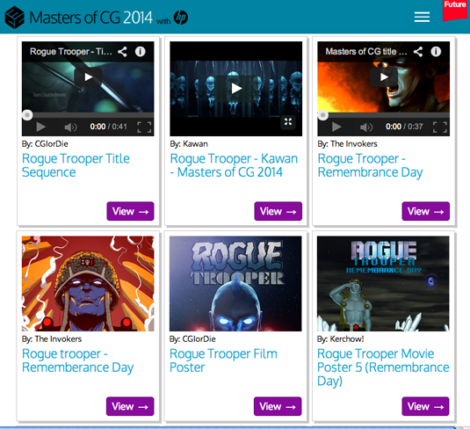Open the Future publisher red badge
470x429 pixels.
[x=454, y=11]
